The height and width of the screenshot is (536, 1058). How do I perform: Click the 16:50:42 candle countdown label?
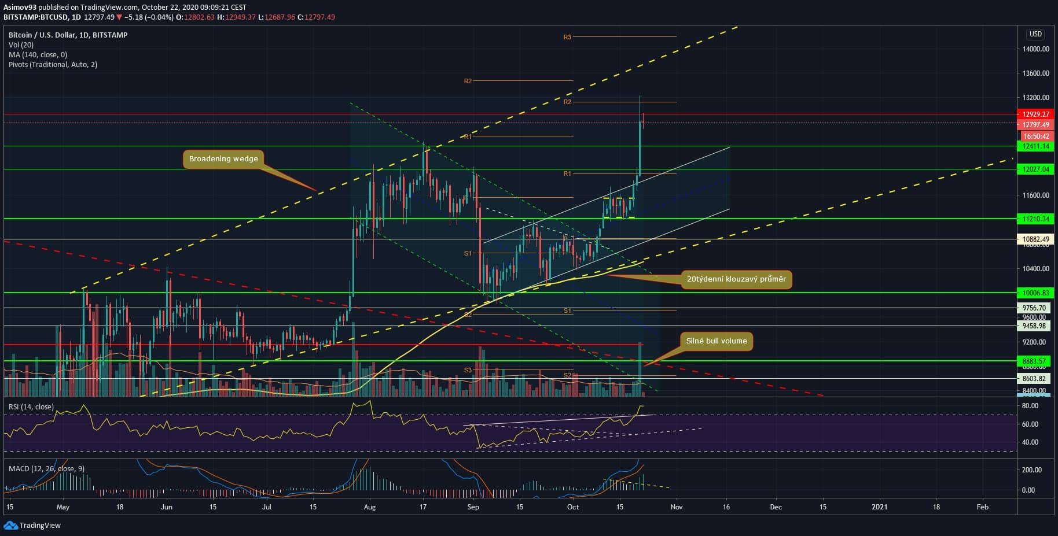point(1035,136)
